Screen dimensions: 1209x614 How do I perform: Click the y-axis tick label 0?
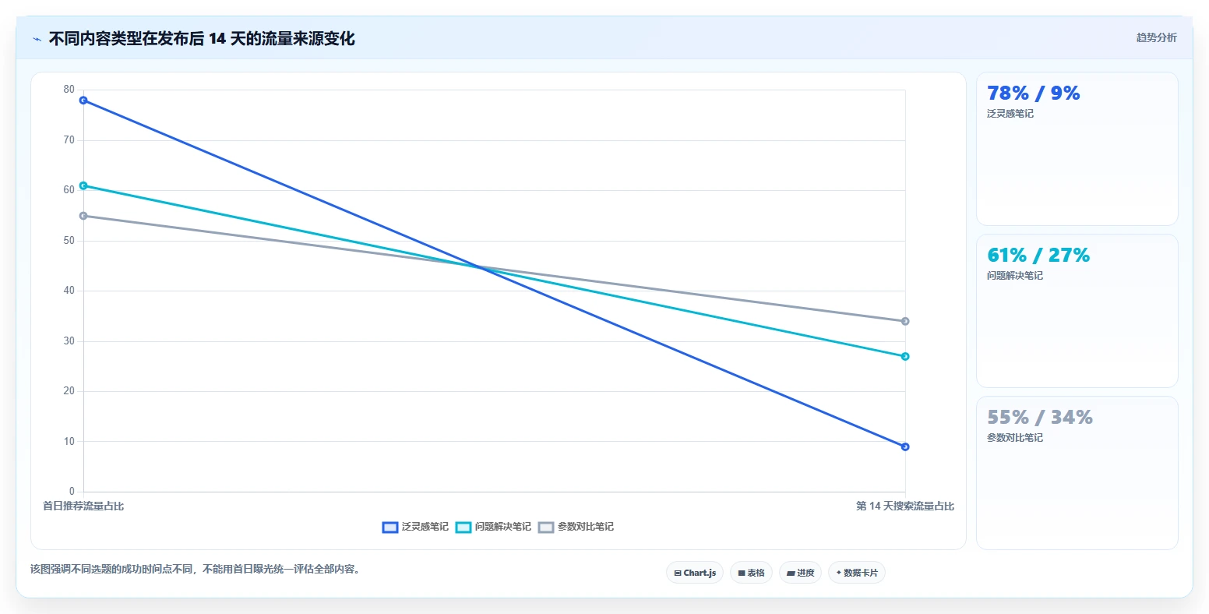pos(72,492)
